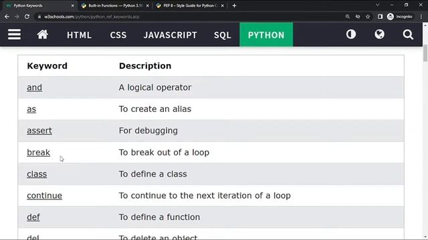The width and height of the screenshot is (428, 240).
Task: Close the Built-in Functions tab
Action: [147, 6]
